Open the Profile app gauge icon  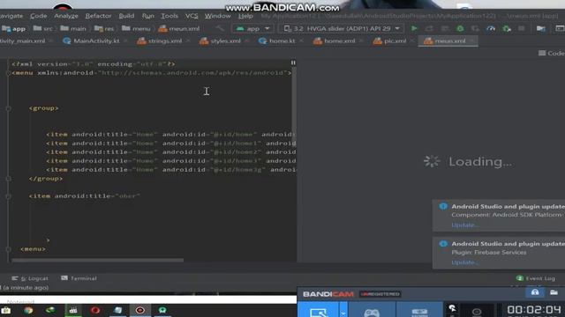point(491,28)
